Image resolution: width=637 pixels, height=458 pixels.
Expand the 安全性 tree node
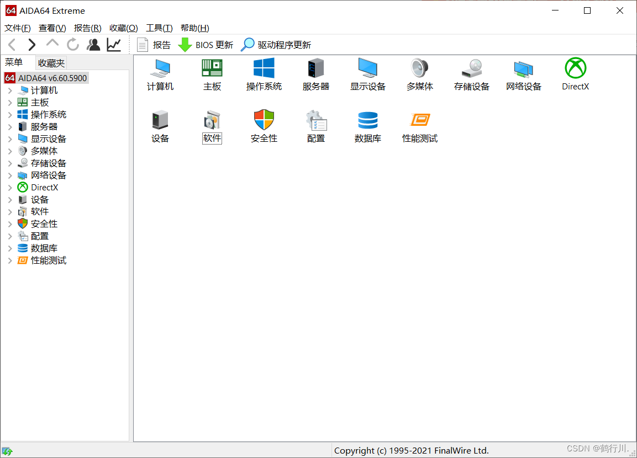click(10, 224)
